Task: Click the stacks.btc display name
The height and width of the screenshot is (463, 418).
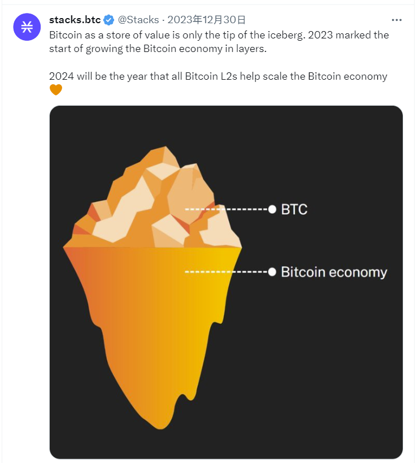Action: (75, 19)
